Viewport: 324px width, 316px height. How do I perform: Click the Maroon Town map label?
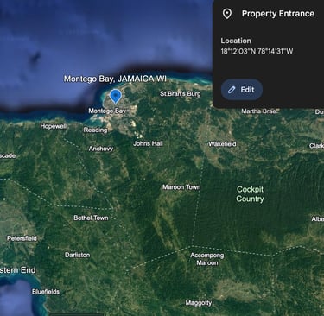pyautogui.click(x=181, y=187)
